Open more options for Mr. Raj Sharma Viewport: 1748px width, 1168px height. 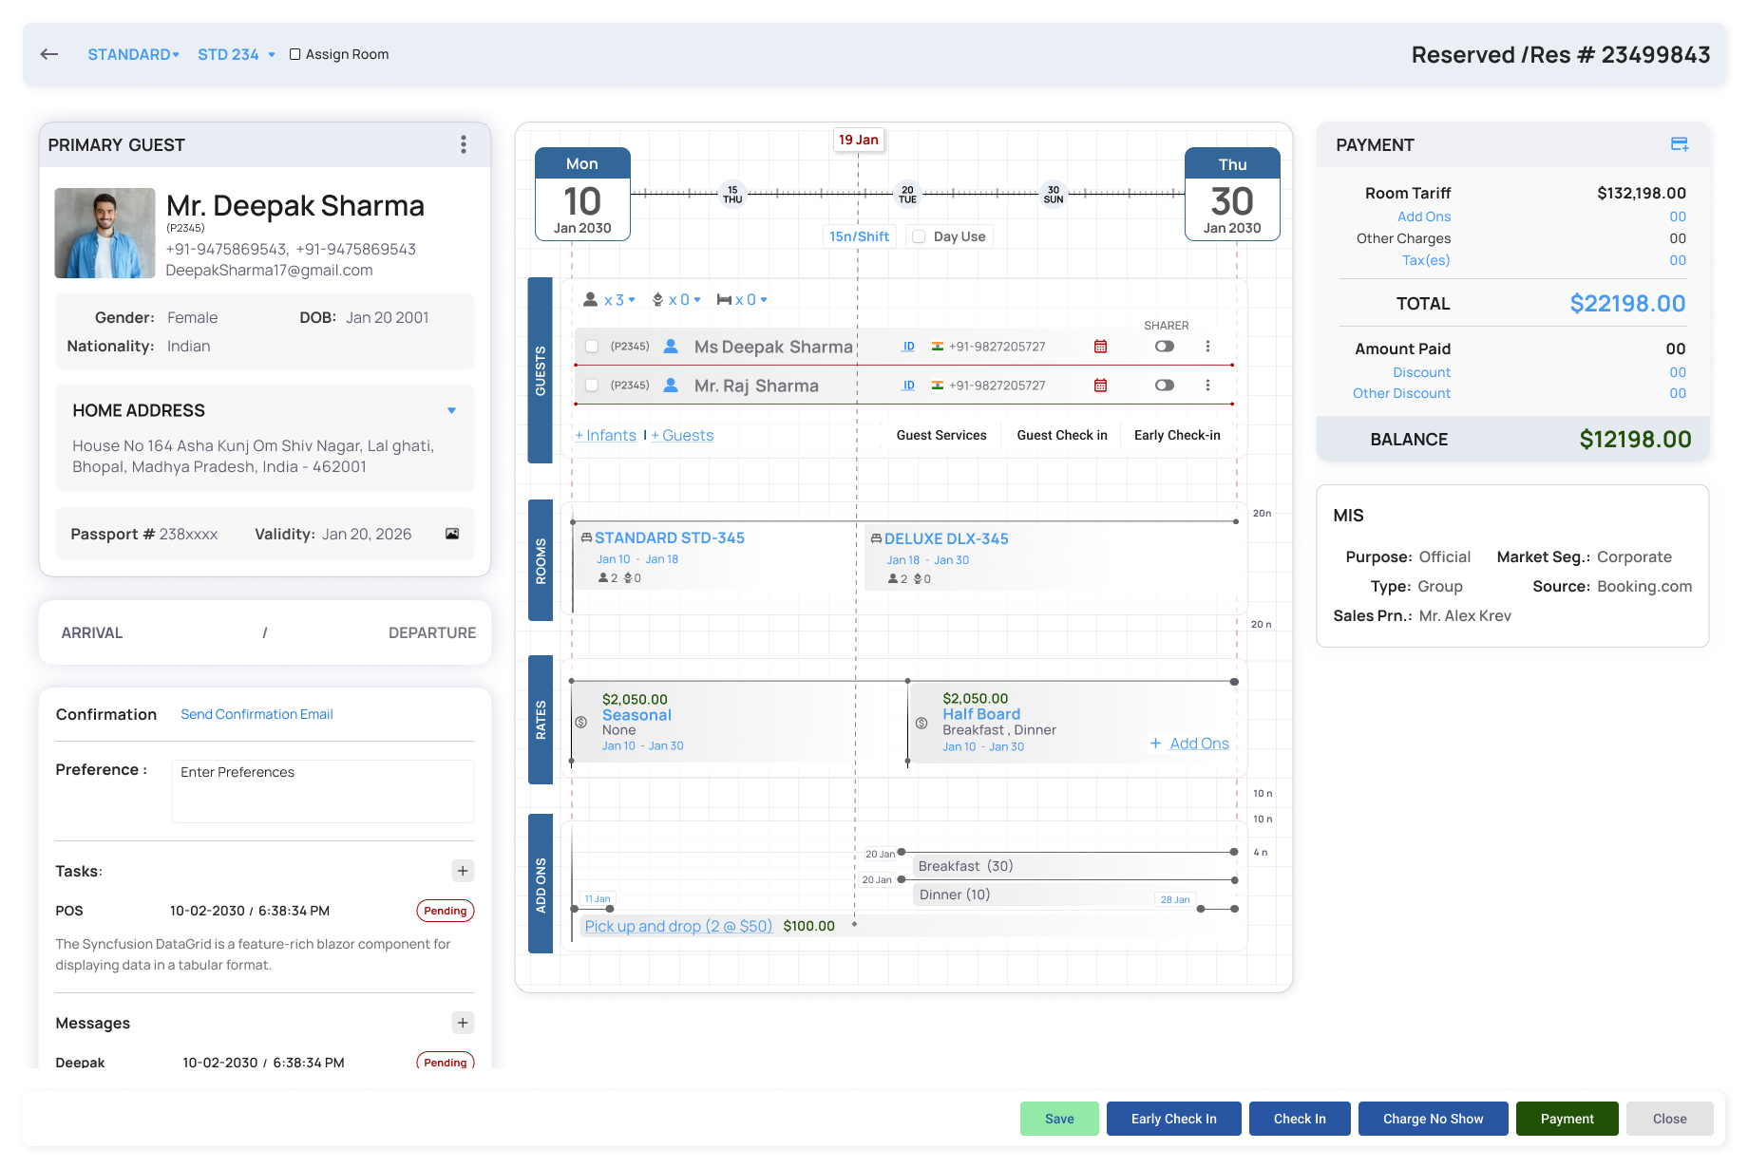pyautogui.click(x=1207, y=386)
